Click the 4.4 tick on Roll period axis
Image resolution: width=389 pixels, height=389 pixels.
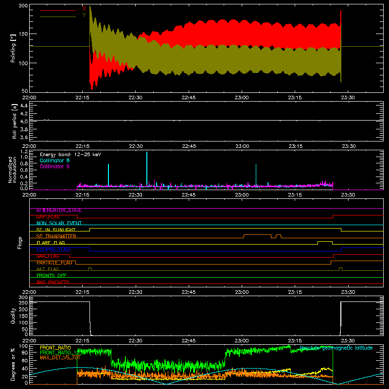point(24,106)
